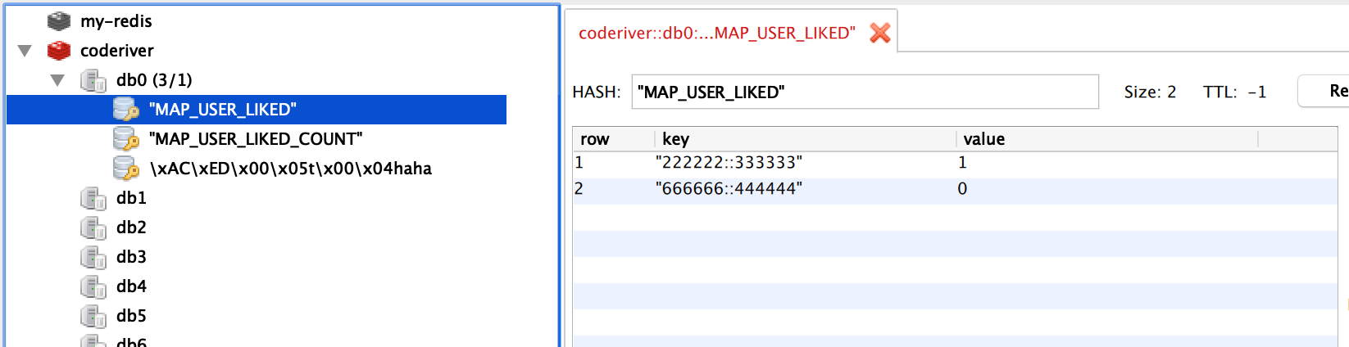Open the "MAP_USER_LIKED_COUNT" key
The width and height of the screenshot is (1349, 347).
pos(256,139)
